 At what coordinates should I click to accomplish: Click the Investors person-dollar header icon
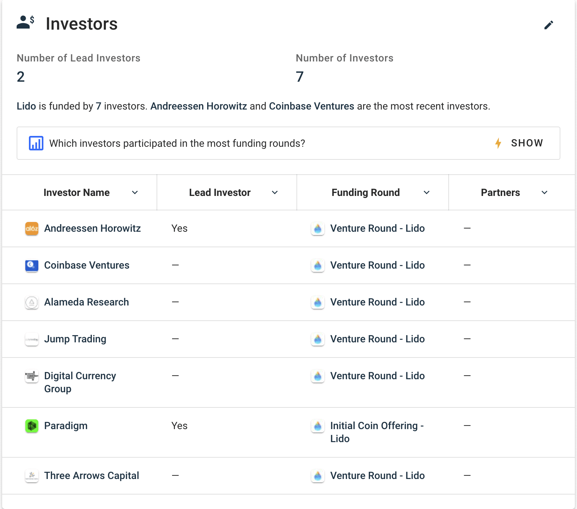(x=25, y=22)
